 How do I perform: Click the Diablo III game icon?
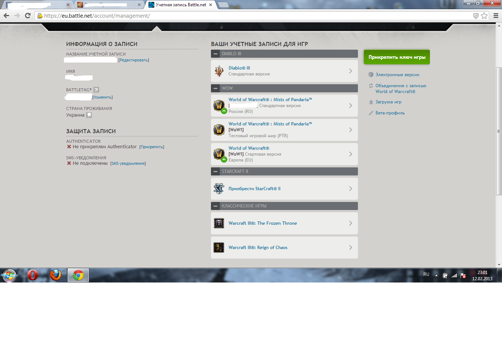pyautogui.click(x=219, y=71)
